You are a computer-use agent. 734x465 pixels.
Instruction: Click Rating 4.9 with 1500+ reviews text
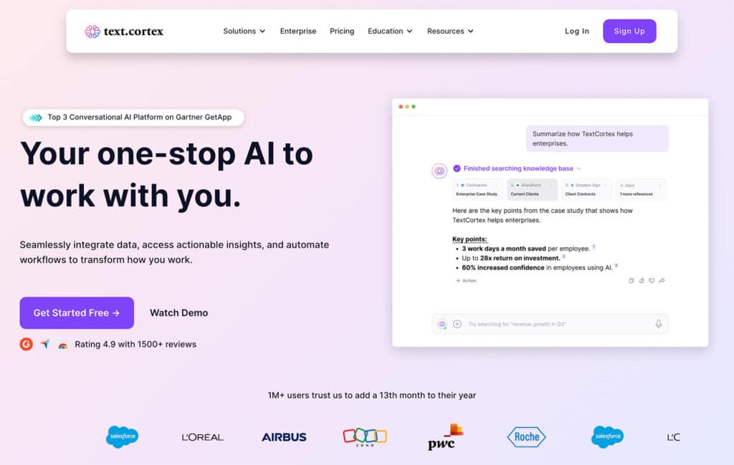pyautogui.click(x=135, y=345)
